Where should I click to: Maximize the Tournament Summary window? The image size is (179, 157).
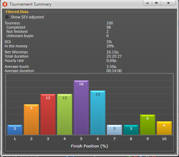pos(156,3)
